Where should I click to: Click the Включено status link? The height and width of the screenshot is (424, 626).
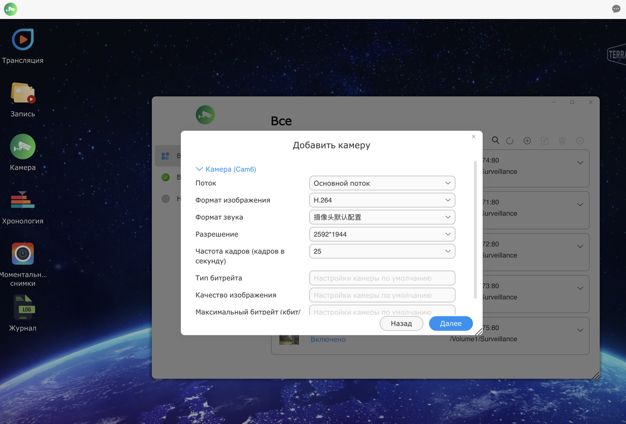point(328,339)
